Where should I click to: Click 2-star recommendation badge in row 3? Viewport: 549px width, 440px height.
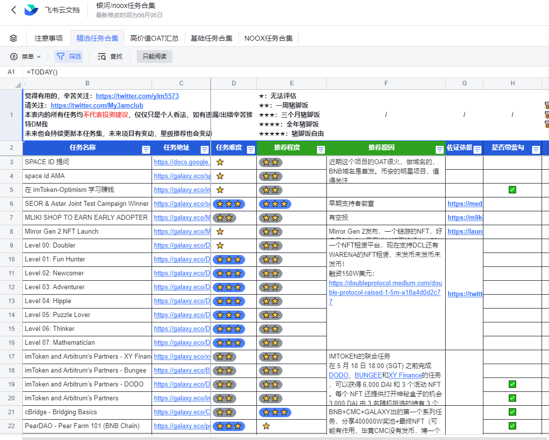[x=271, y=162]
